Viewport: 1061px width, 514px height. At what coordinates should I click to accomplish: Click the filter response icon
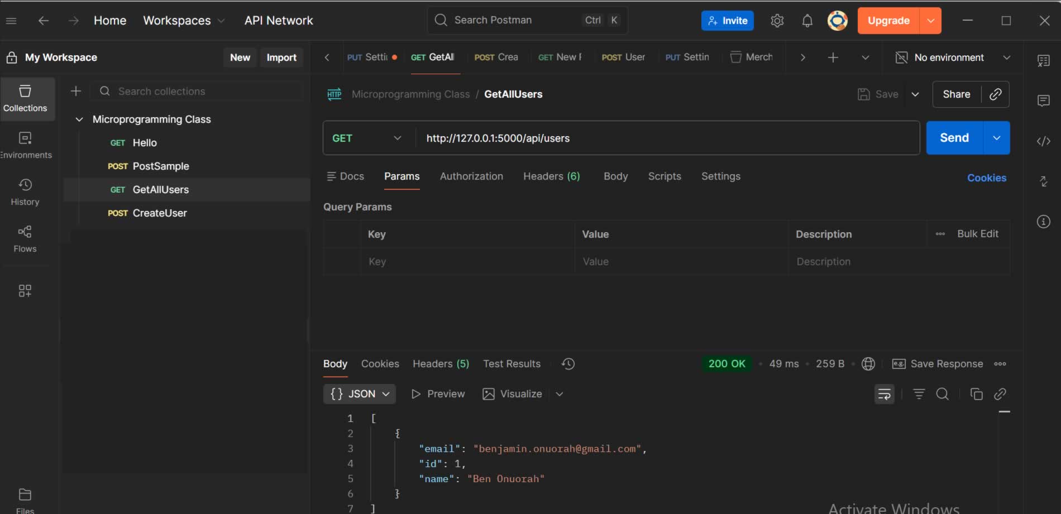pos(919,394)
